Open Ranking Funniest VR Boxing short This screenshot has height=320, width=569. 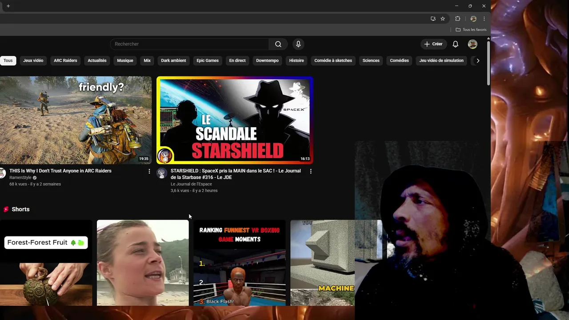[240, 263]
